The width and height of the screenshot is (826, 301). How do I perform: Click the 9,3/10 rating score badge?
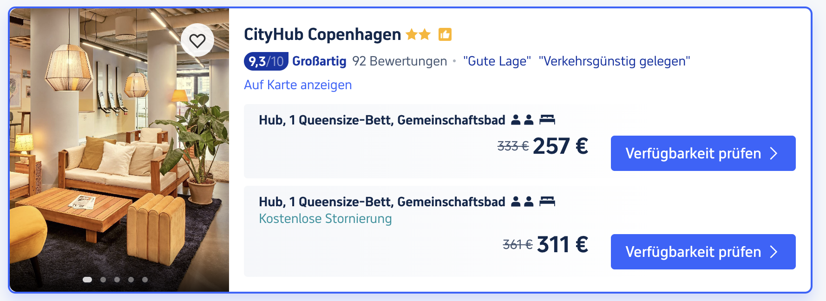click(266, 61)
